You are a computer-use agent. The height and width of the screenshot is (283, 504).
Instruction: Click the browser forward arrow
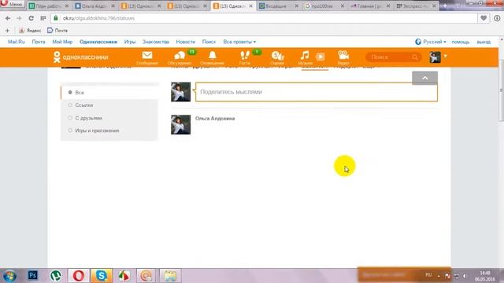[19, 18]
